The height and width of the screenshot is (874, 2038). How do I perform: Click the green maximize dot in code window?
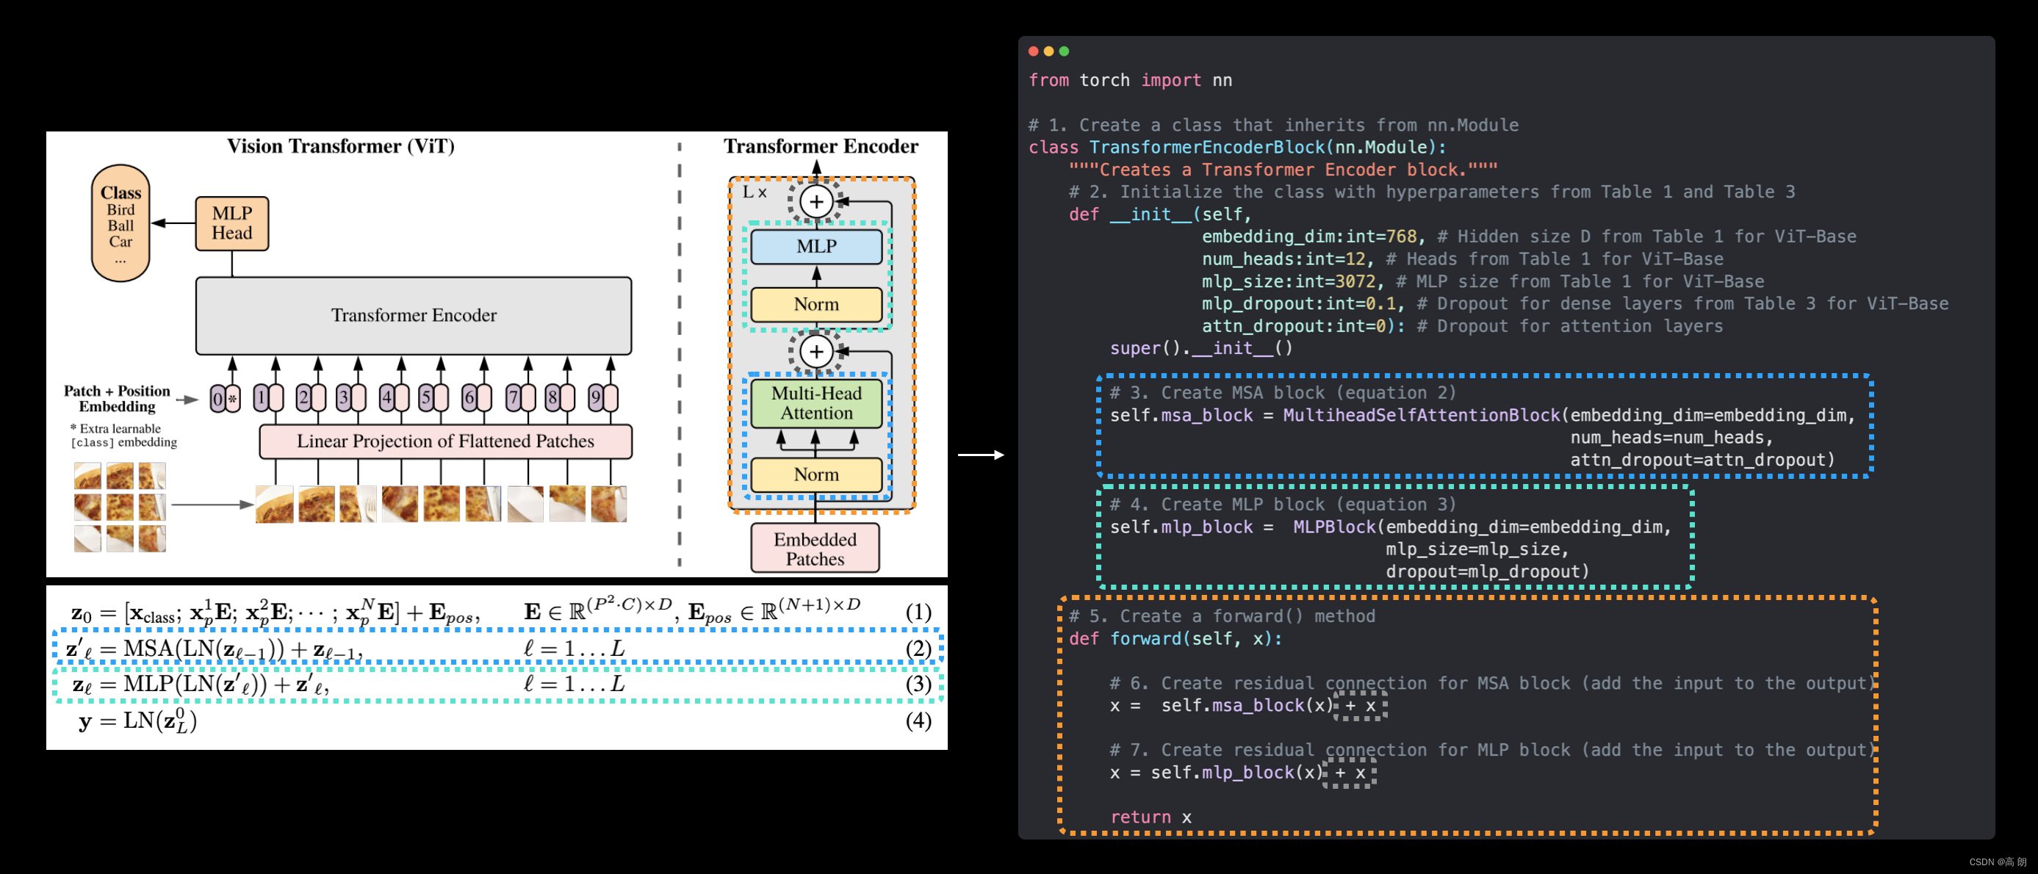[1064, 51]
